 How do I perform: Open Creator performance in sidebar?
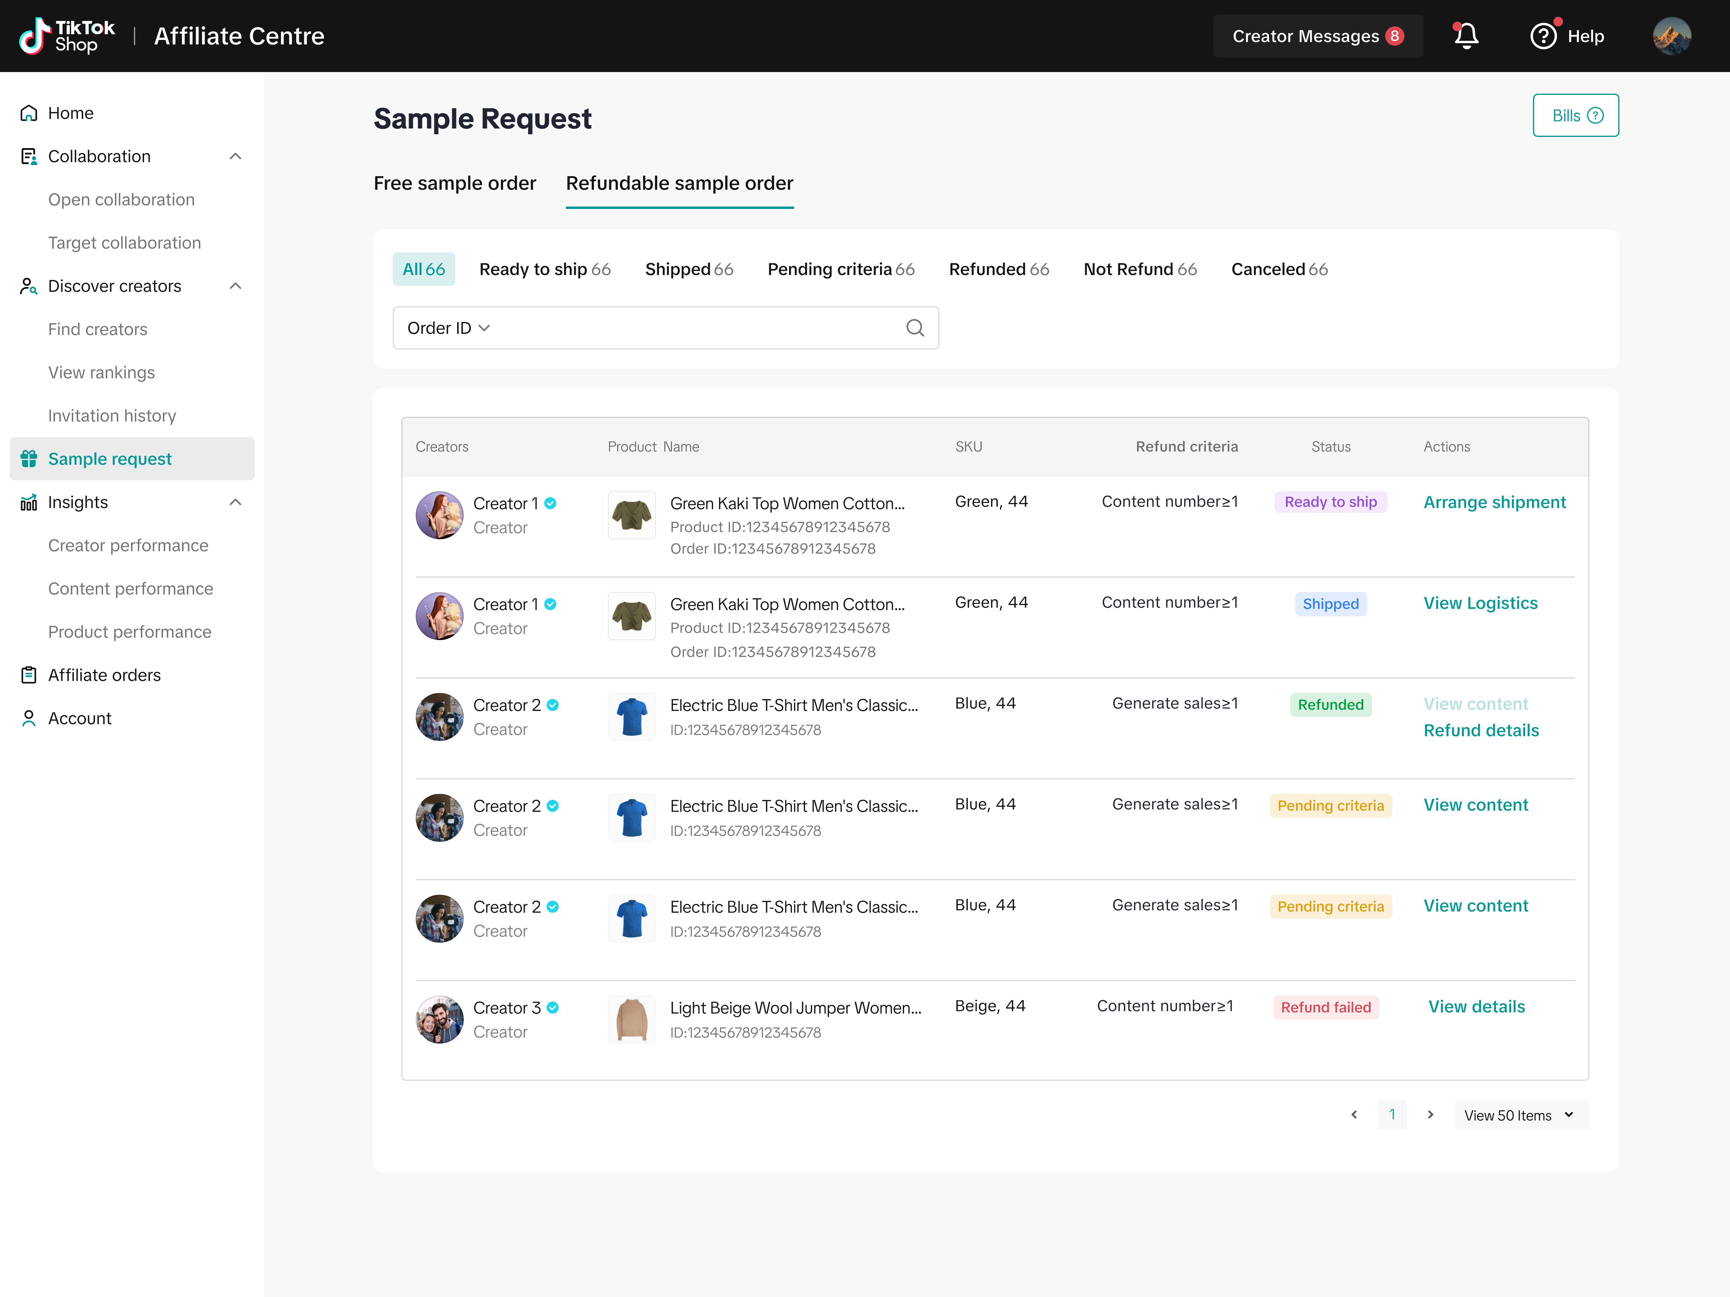[x=128, y=546]
